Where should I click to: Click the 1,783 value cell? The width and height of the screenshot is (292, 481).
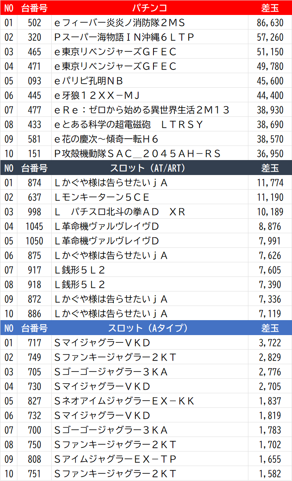[270, 430]
